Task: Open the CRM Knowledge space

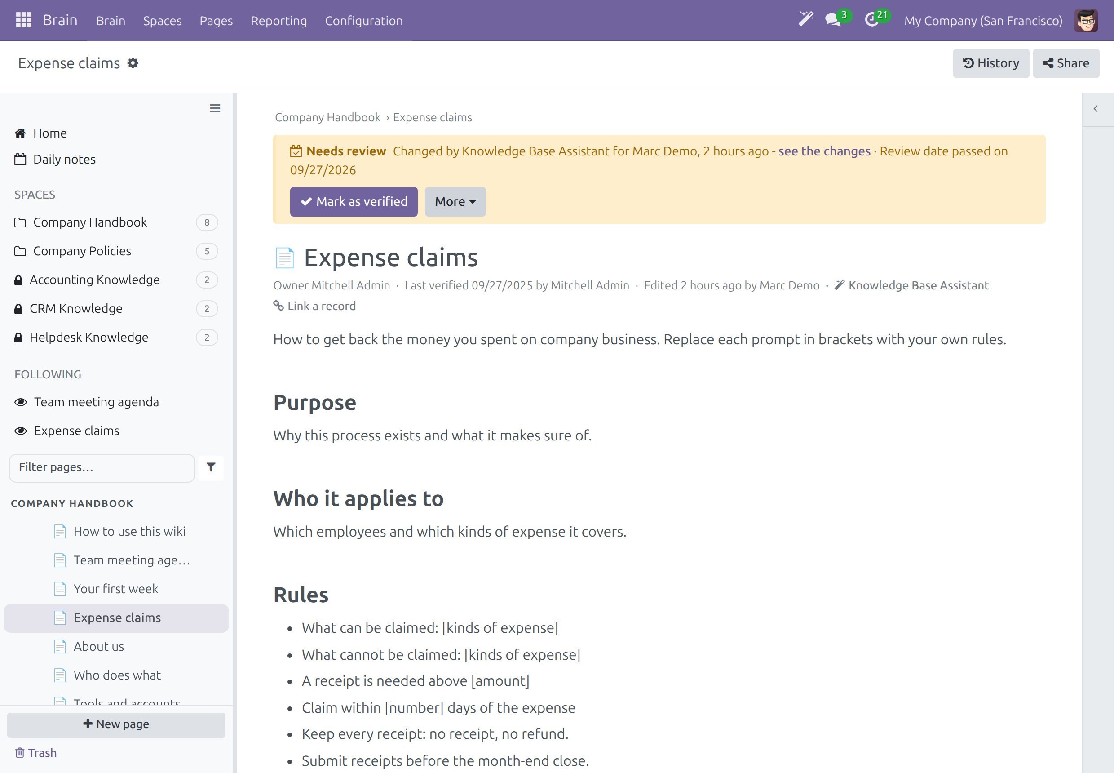Action: click(x=116, y=308)
